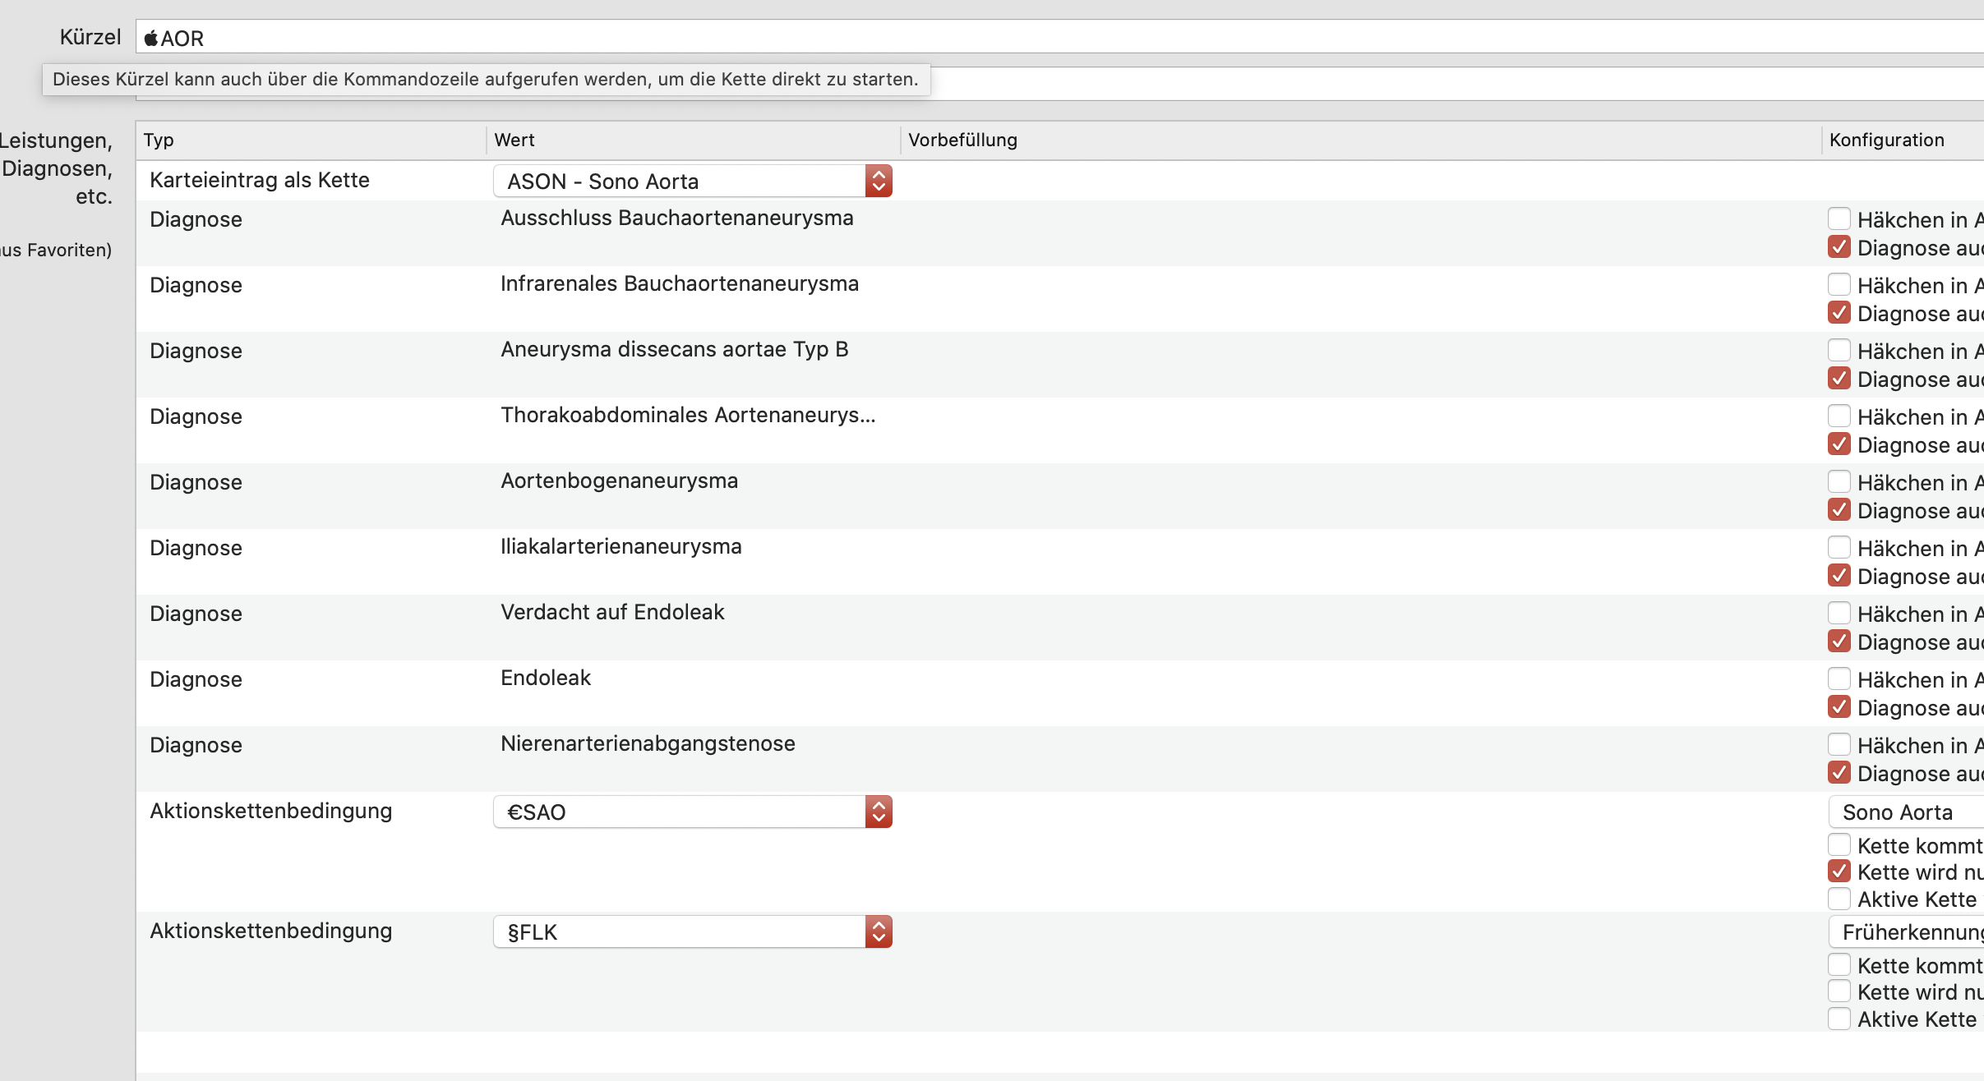
Task: Uncheck Diagnose box in the plain Endoleak row
Action: 1839,707
